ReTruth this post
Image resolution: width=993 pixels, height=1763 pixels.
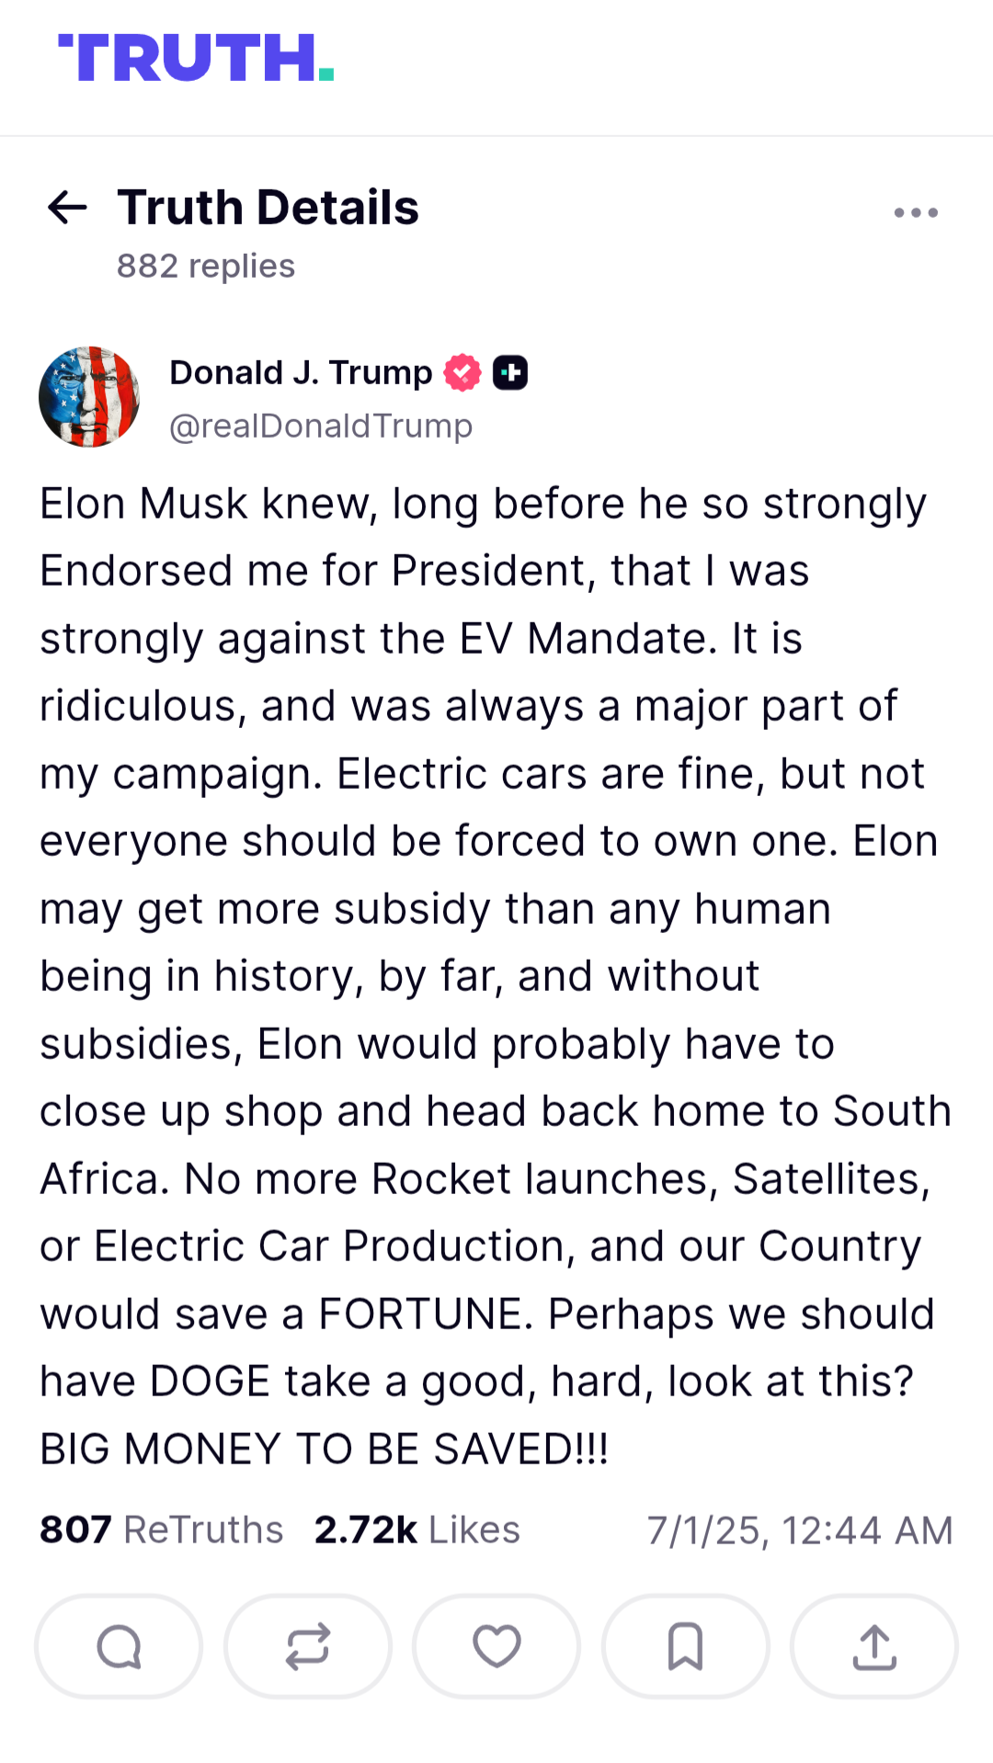[308, 1646]
